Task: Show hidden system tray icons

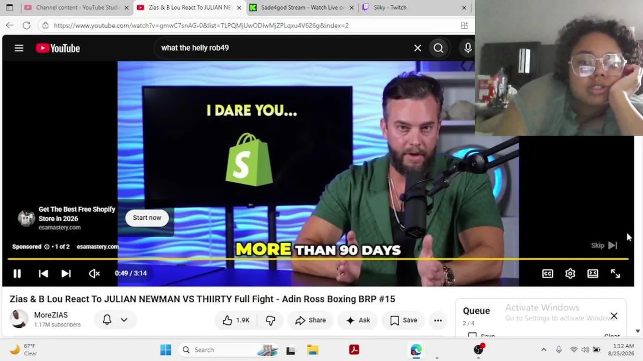Action: tap(544, 350)
